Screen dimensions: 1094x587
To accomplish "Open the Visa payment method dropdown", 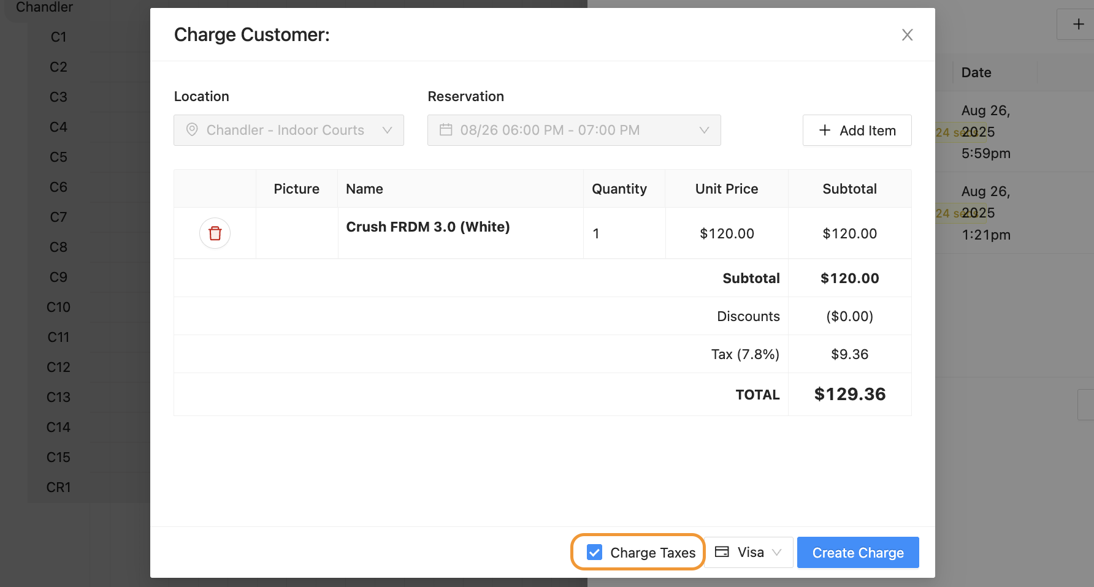I will (749, 553).
